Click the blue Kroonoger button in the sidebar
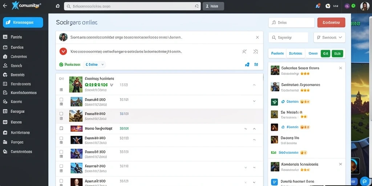The height and width of the screenshot is (186, 372). (x=23, y=23)
